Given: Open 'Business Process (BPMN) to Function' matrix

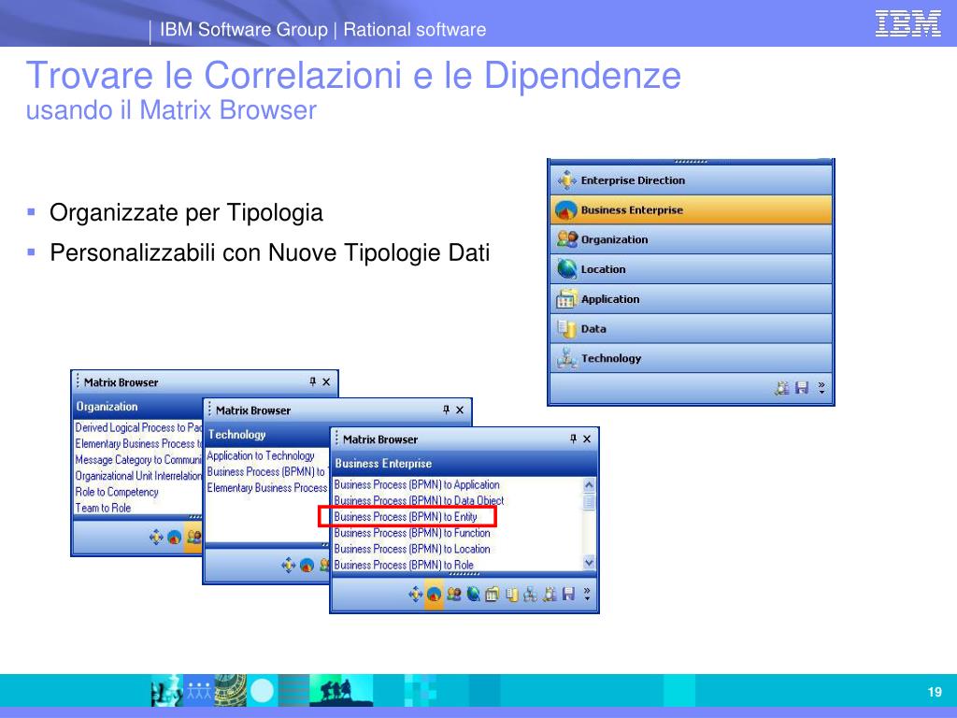Looking at the screenshot, I should pyautogui.click(x=412, y=533).
